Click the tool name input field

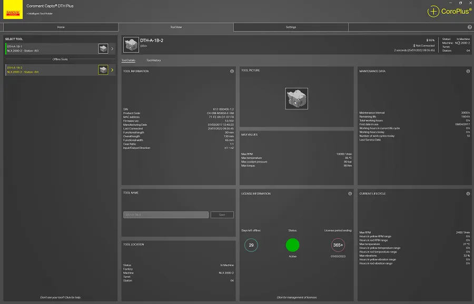coord(166,215)
